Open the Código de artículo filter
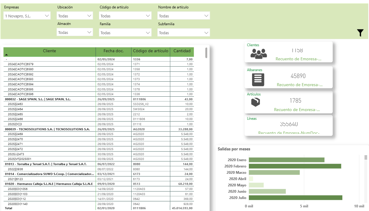Viewport: 369px width, 211px height. [x=125, y=16]
